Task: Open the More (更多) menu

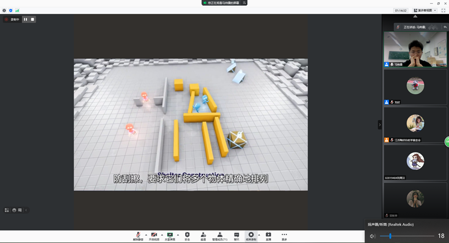Action: pyautogui.click(x=285, y=235)
